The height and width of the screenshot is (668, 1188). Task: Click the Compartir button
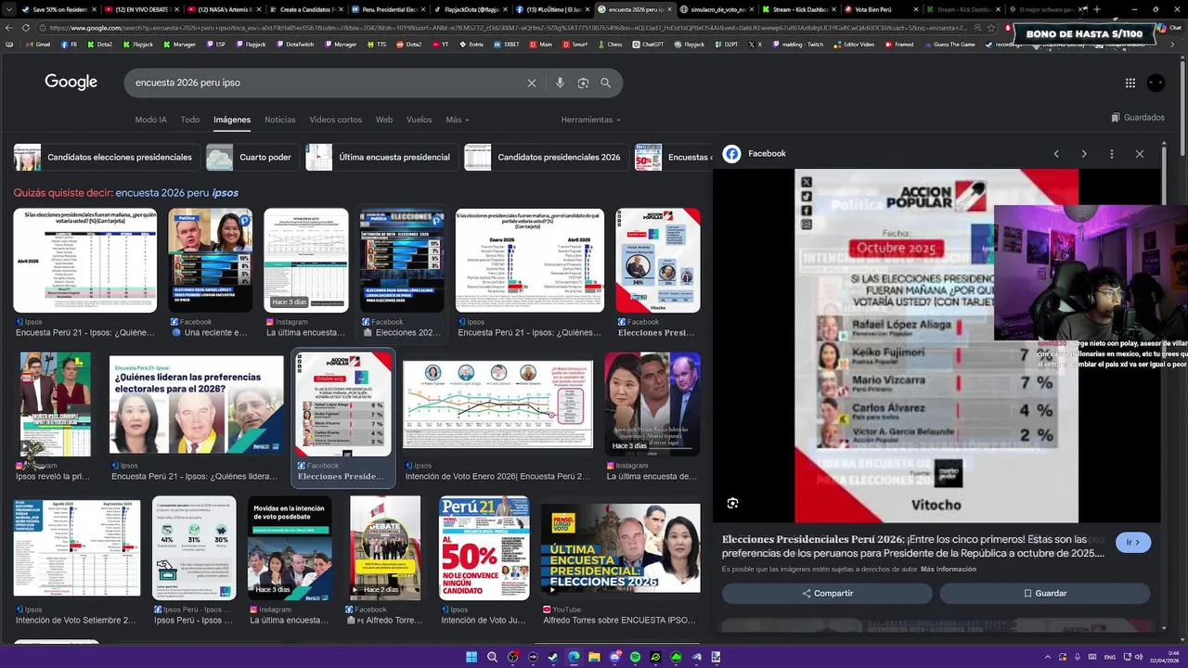tap(827, 594)
